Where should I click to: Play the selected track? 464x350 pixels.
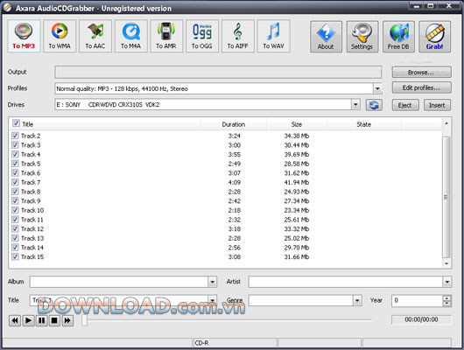point(28,320)
